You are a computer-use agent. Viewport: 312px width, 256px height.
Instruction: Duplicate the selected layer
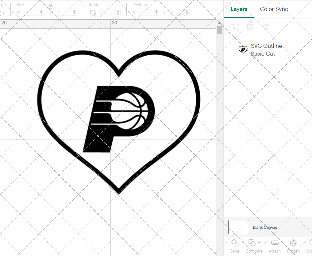click(251, 28)
